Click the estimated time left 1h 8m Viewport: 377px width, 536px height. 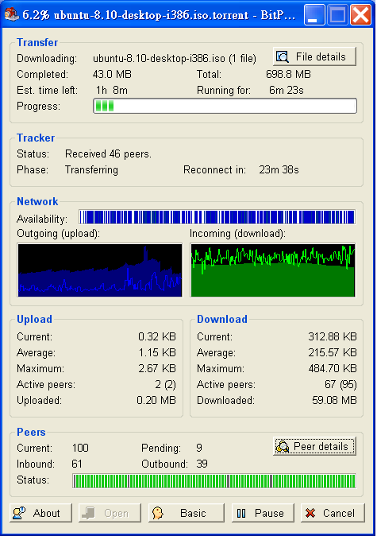pos(112,90)
